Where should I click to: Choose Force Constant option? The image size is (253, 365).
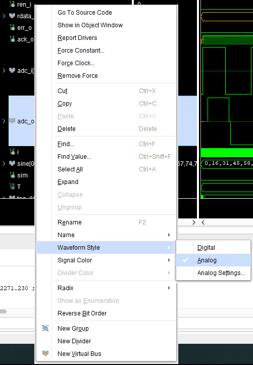coord(106,50)
